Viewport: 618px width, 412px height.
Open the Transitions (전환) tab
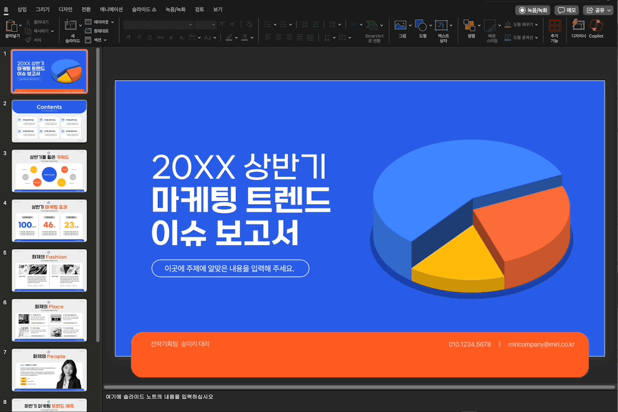[86, 10]
